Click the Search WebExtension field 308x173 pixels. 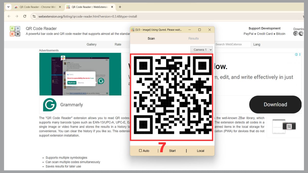(233, 44)
